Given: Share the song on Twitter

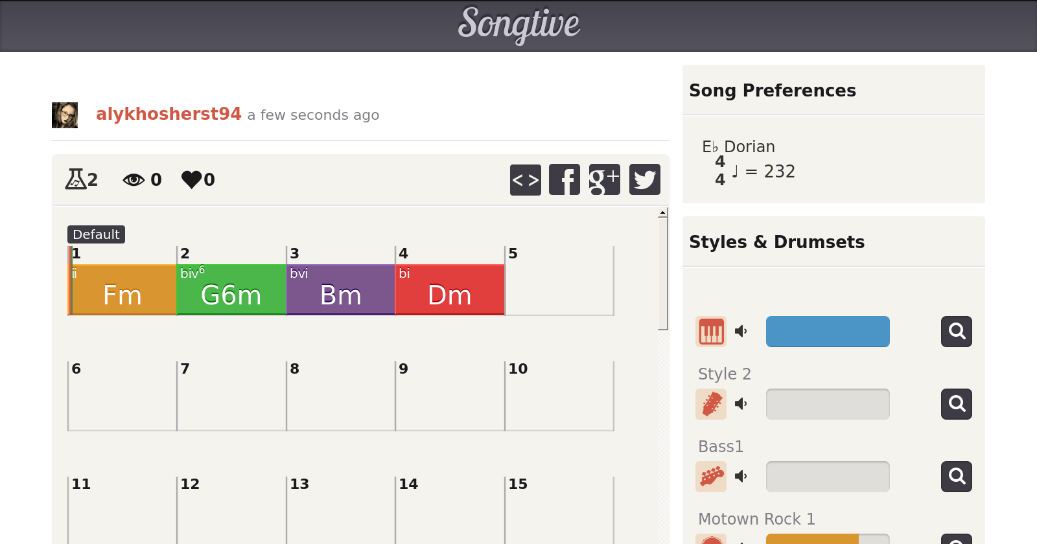Looking at the screenshot, I should pos(644,179).
